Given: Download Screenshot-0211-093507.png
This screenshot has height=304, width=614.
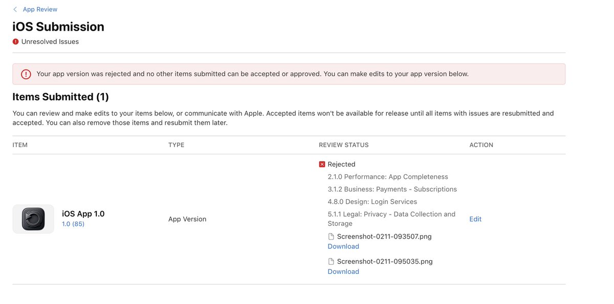Looking at the screenshot, I should [x=343, y=246].
